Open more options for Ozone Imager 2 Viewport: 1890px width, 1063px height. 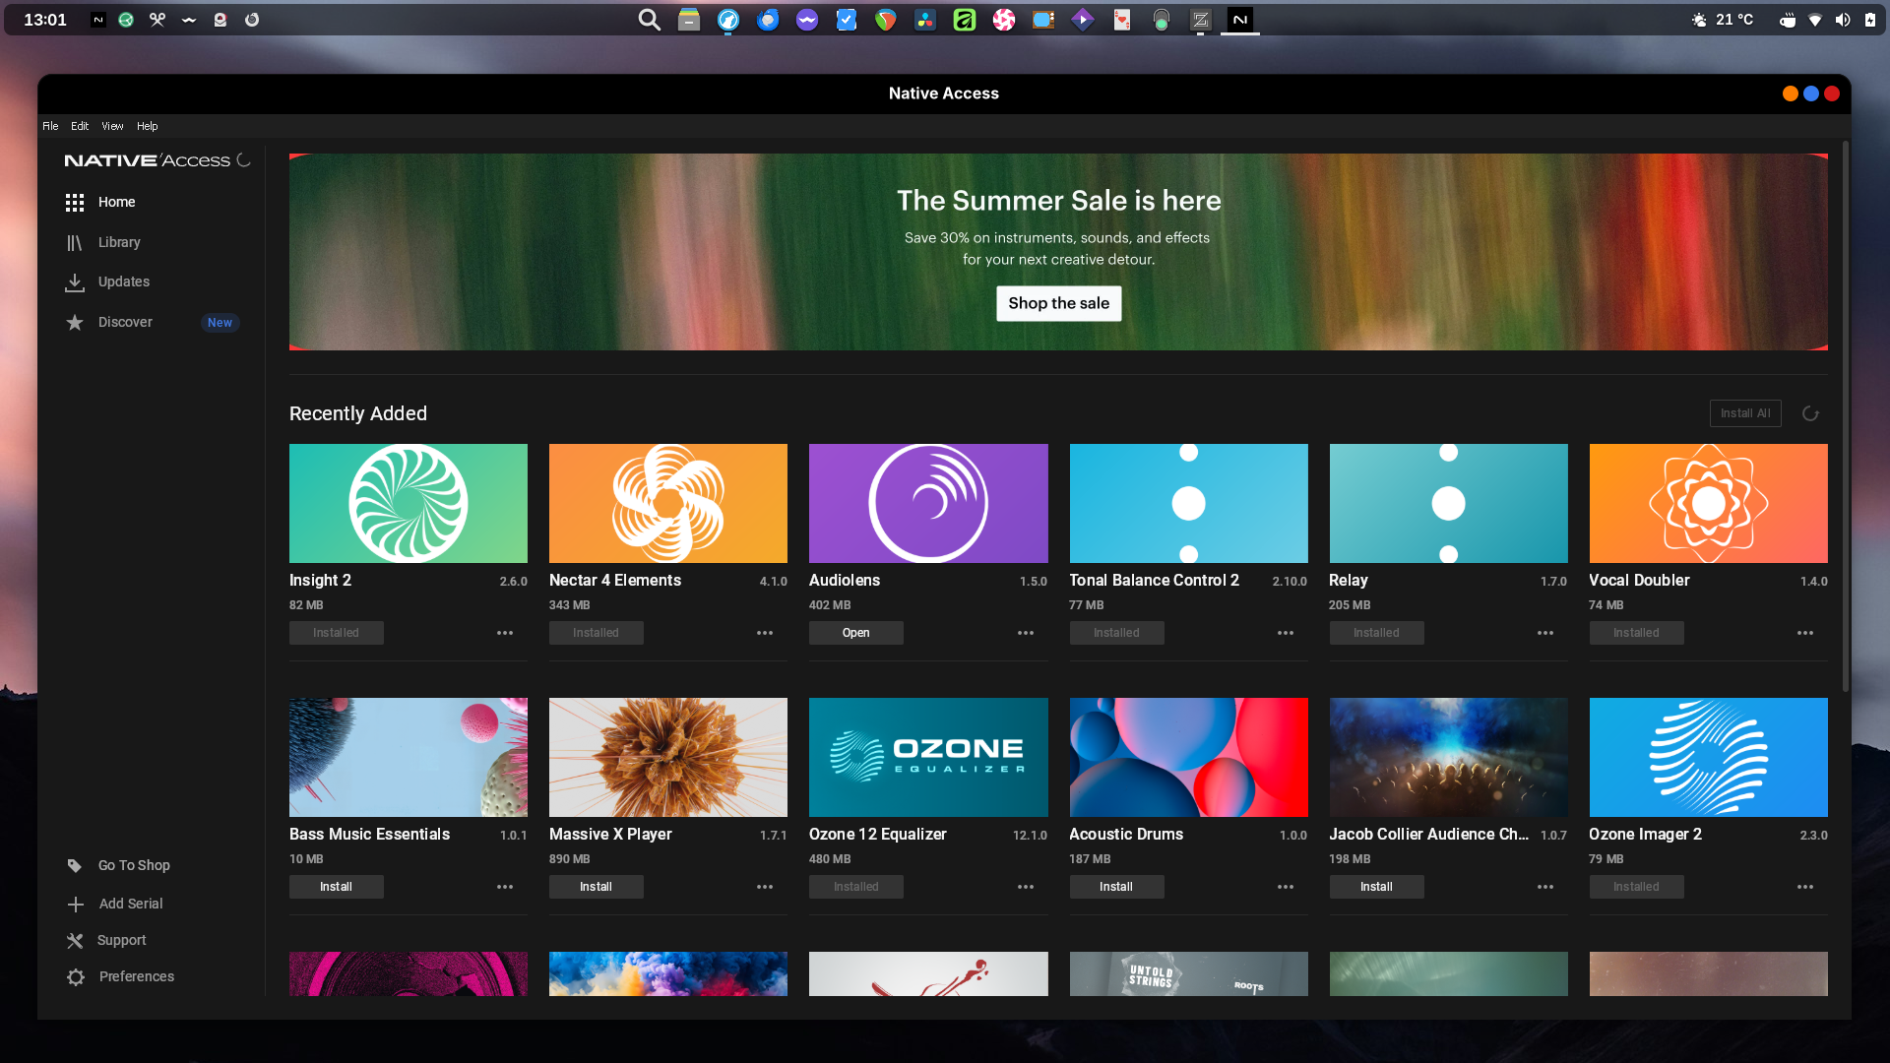[1805, 887]
